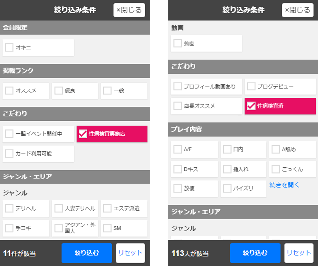Enable カード利用可能 filter
This screenshot has height=266, width=318.
coord(9,154)
